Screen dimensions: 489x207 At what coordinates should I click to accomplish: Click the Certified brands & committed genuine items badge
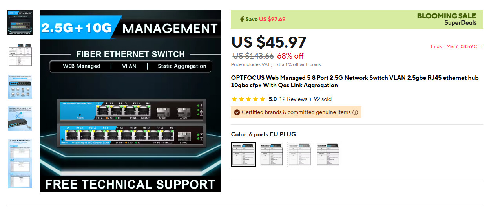coord(296,112)
